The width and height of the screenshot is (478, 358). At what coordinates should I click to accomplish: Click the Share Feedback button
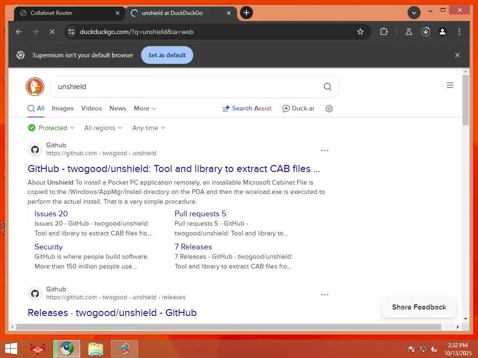419,307
